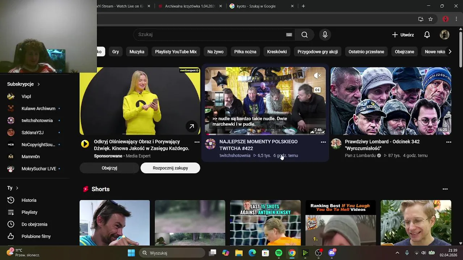Screen dimensions: 463x260
Task: Open Historia clock icon
Action: coord(11,200)
